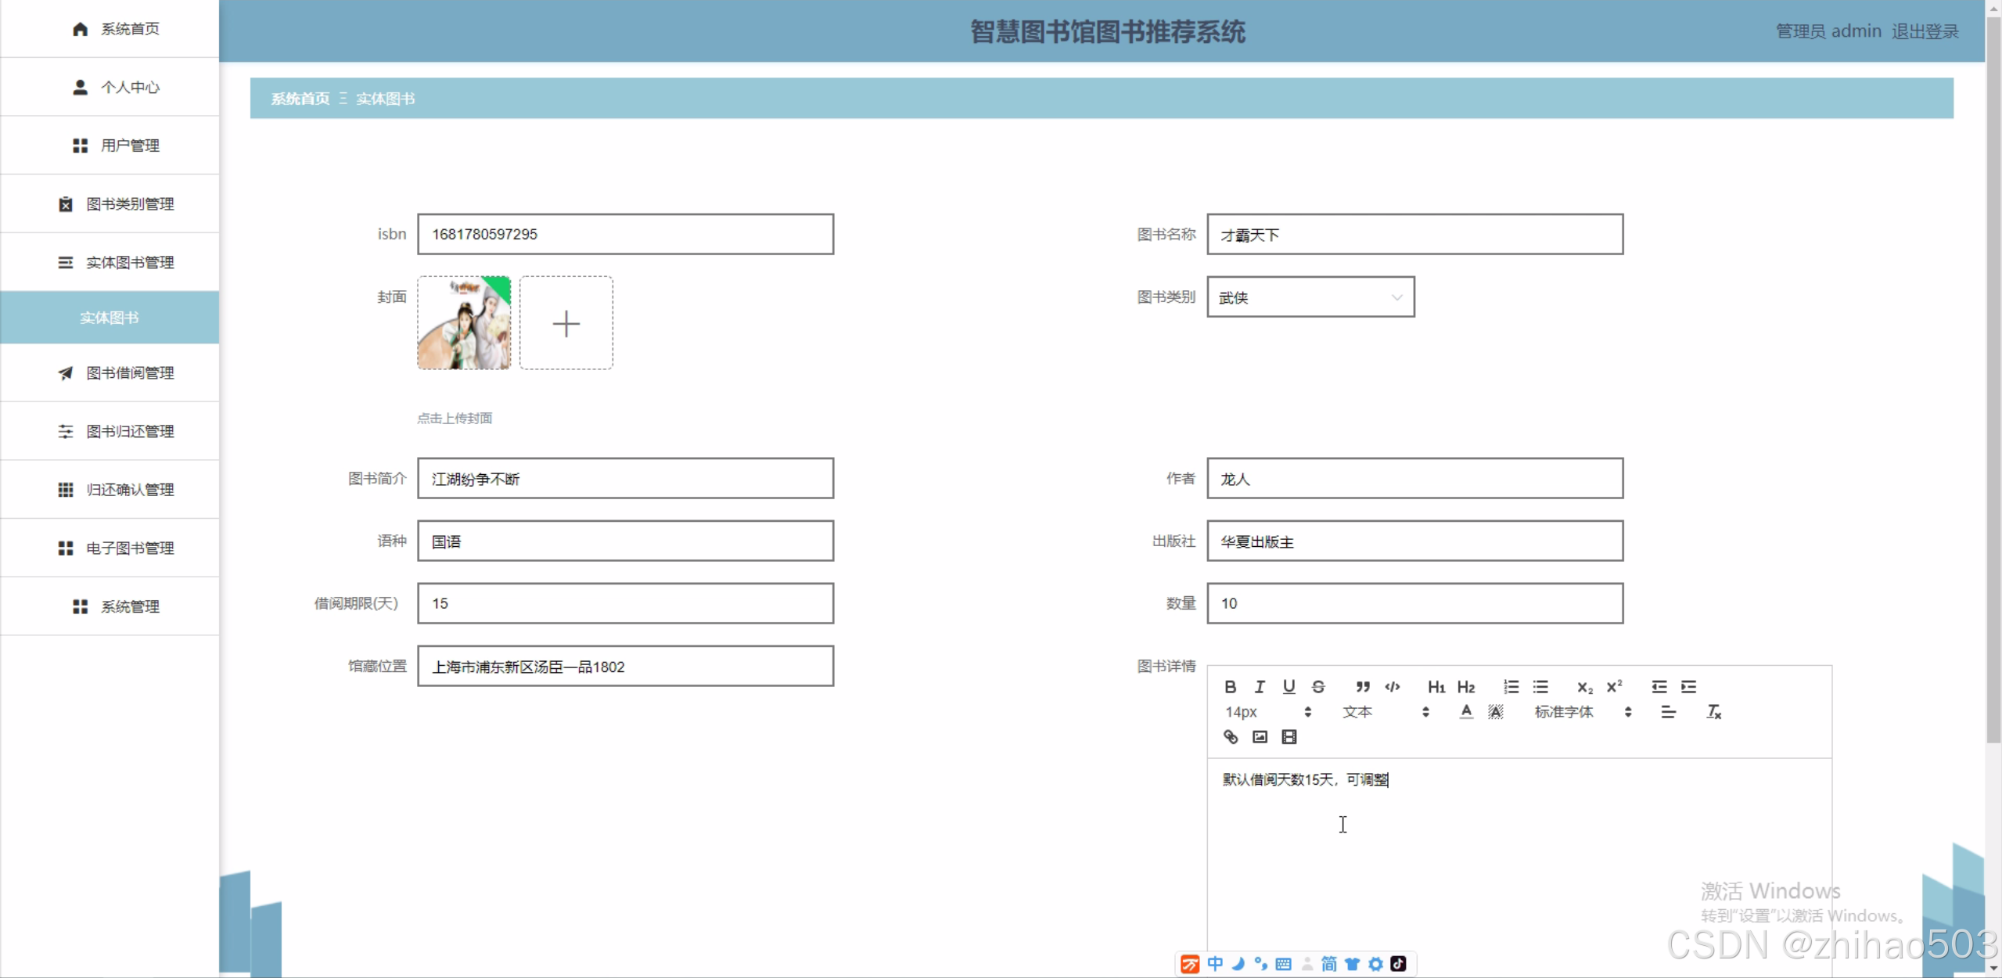Toggle strikethrough formatting

coord(1318,687)
